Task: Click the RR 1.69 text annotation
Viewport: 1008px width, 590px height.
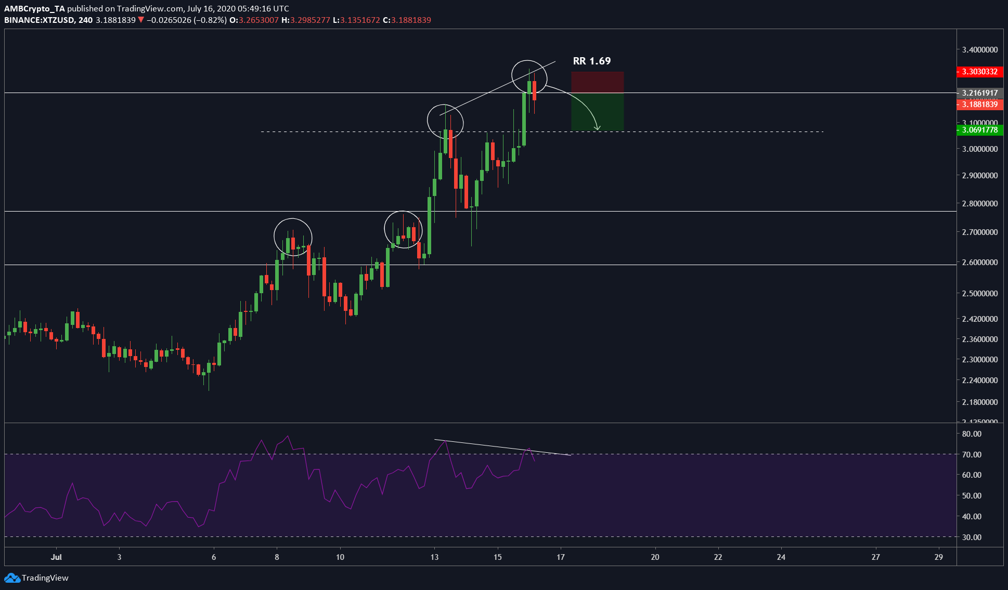Action: pyautogui.click(x=592, y=61)
